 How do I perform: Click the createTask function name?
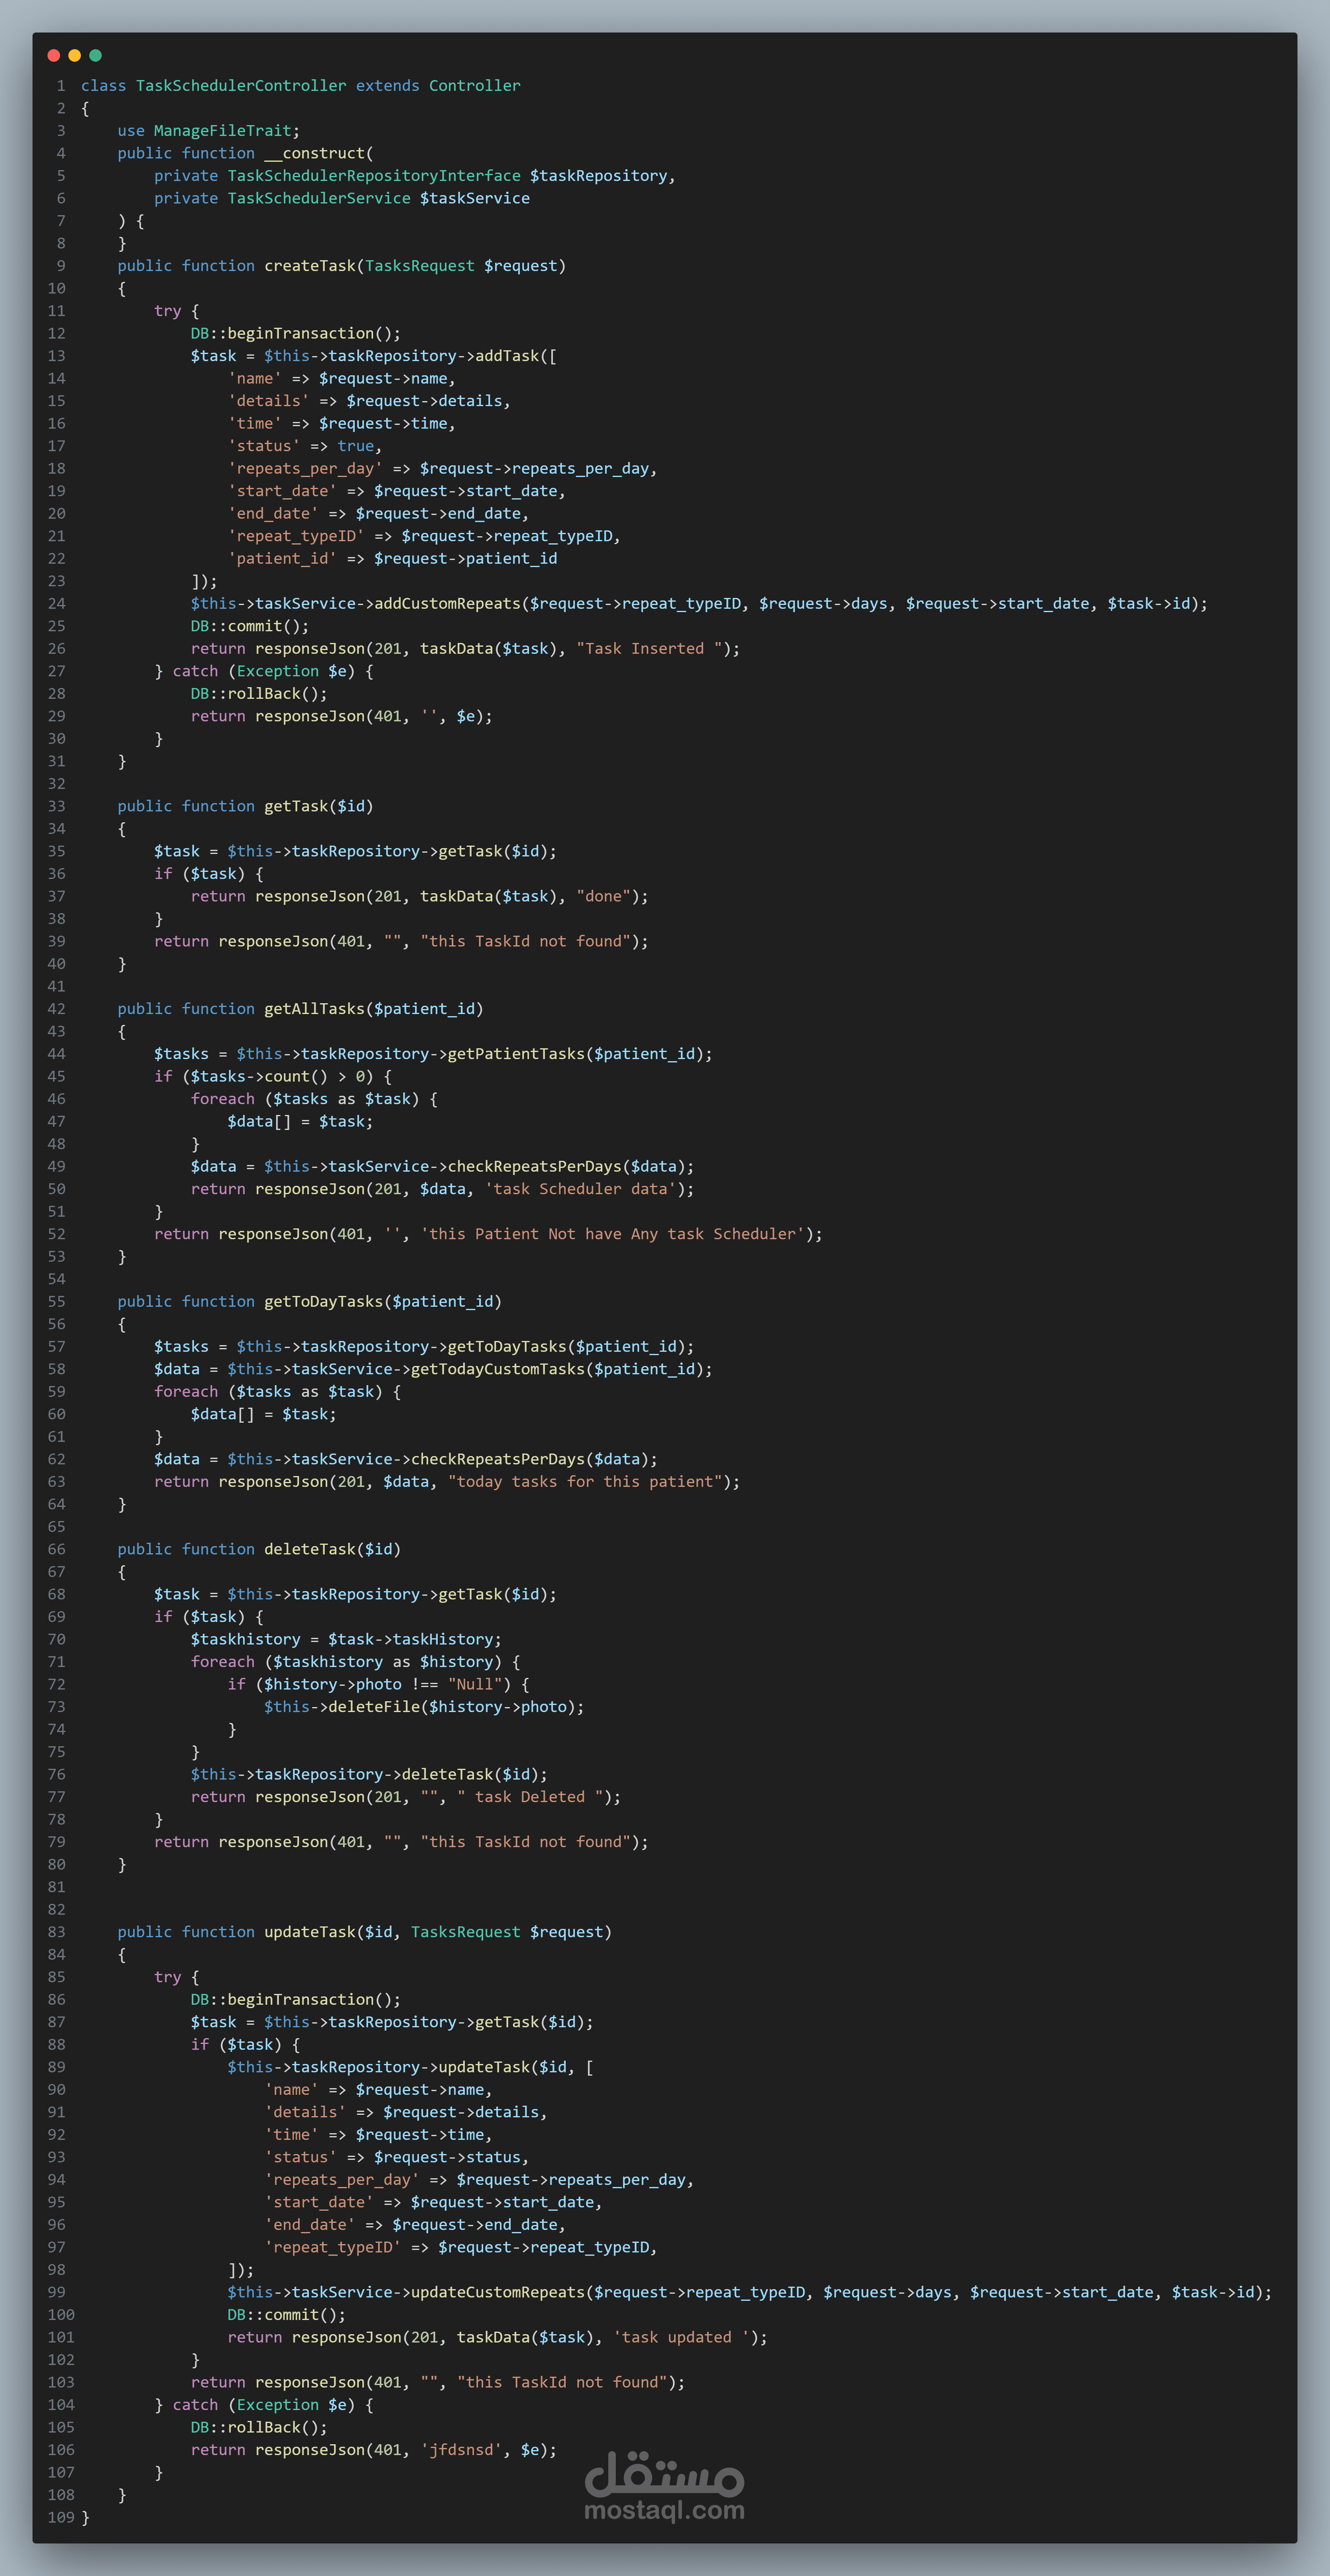[x=310, y=266]
